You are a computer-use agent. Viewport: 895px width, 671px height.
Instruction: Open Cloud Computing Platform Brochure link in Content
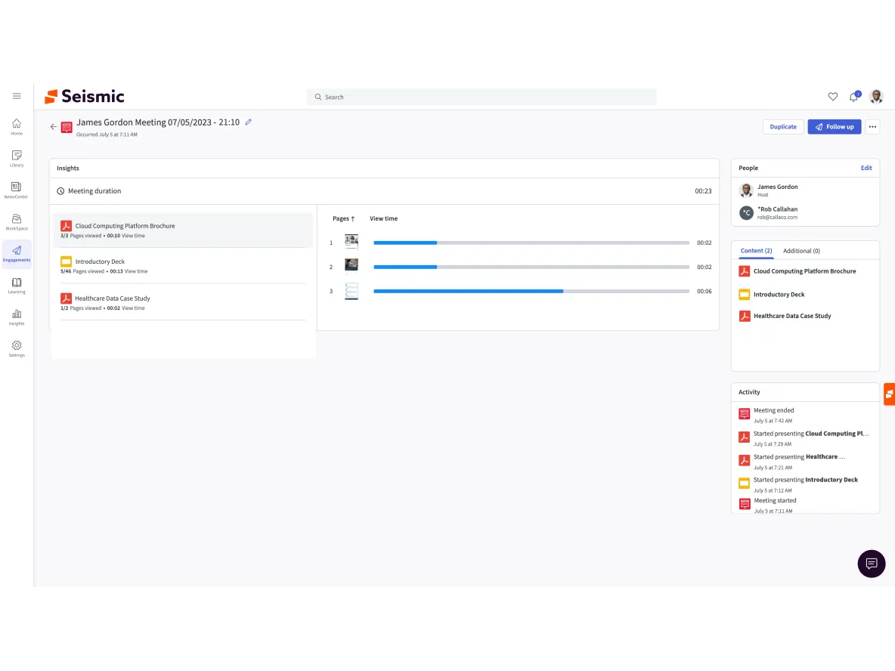point(804,271)
